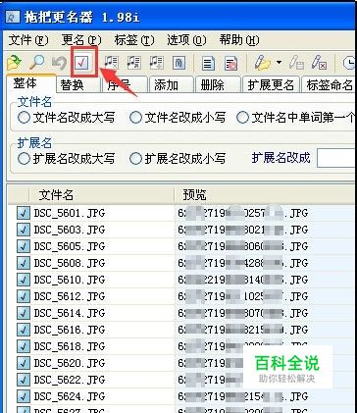Click the magnifier preview icon
357x413 pixels.
[x=37, y=62]
